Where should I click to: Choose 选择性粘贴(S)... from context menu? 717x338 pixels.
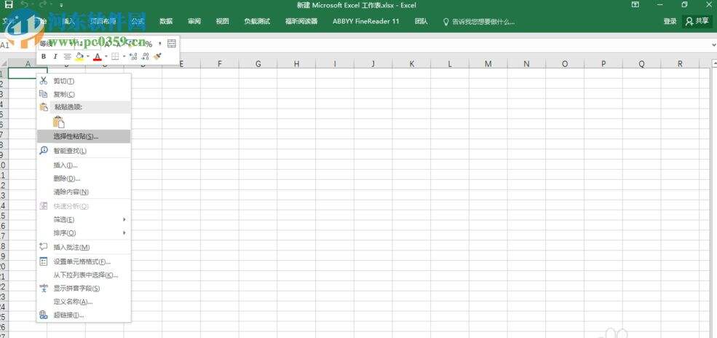pyautogui.click(x=84, y=136)
